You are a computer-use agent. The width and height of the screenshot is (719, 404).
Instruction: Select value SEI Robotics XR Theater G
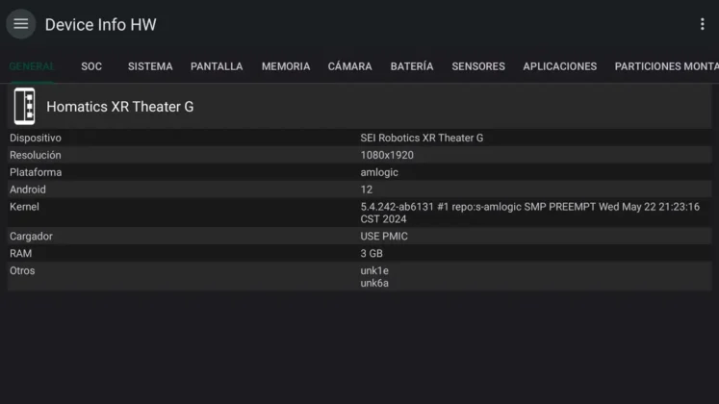pos(422,138)
